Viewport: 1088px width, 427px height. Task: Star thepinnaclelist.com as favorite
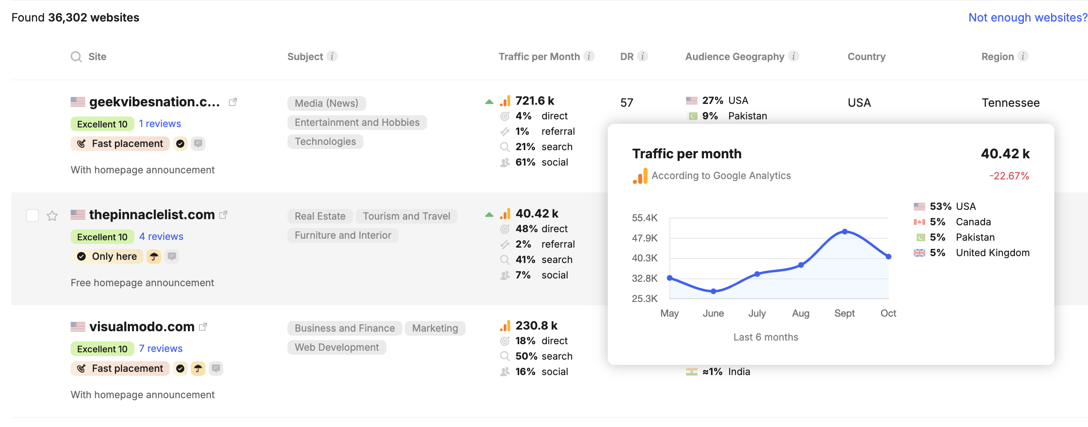tap(52, 216)
